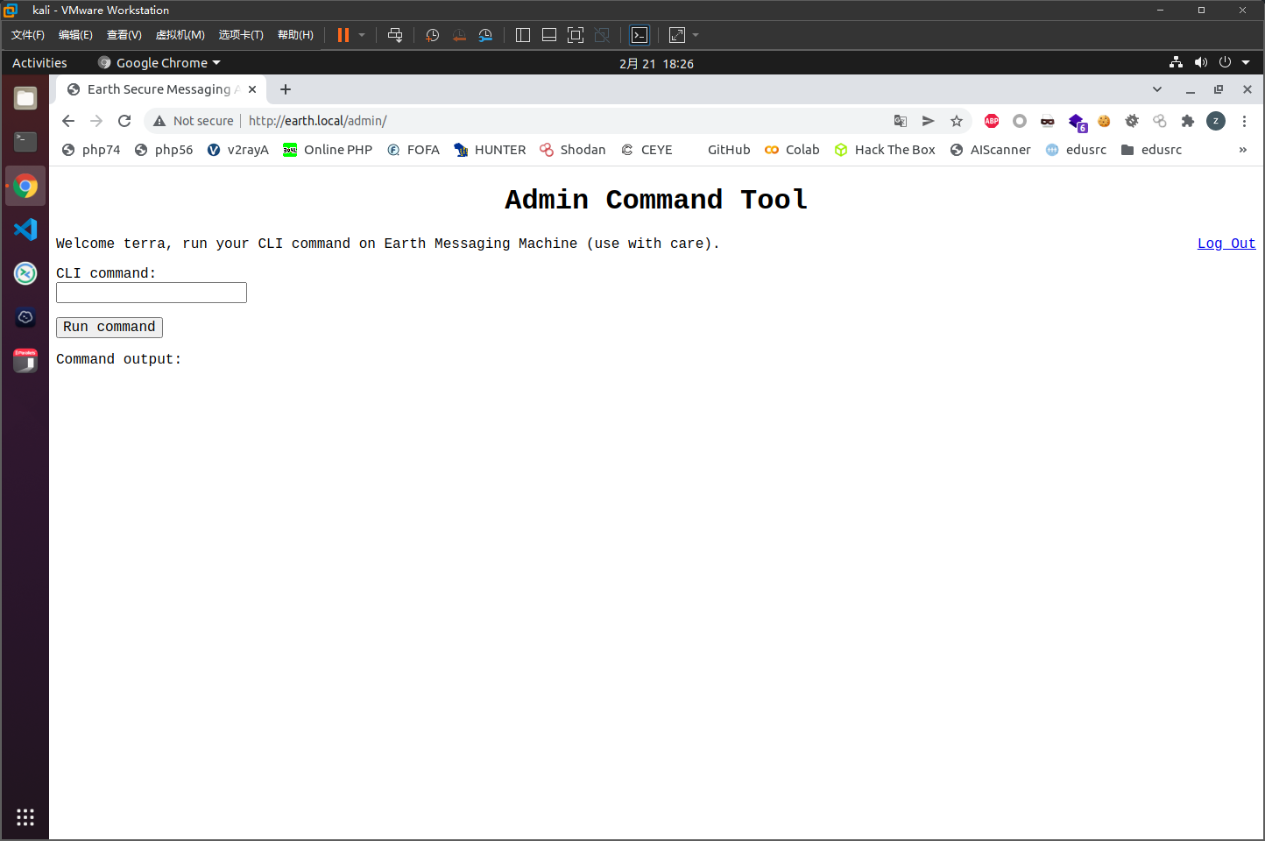Screen dimensions: 1265x841
Task: Bookmark this page with the star icon
Action: (x=957, y=121)
